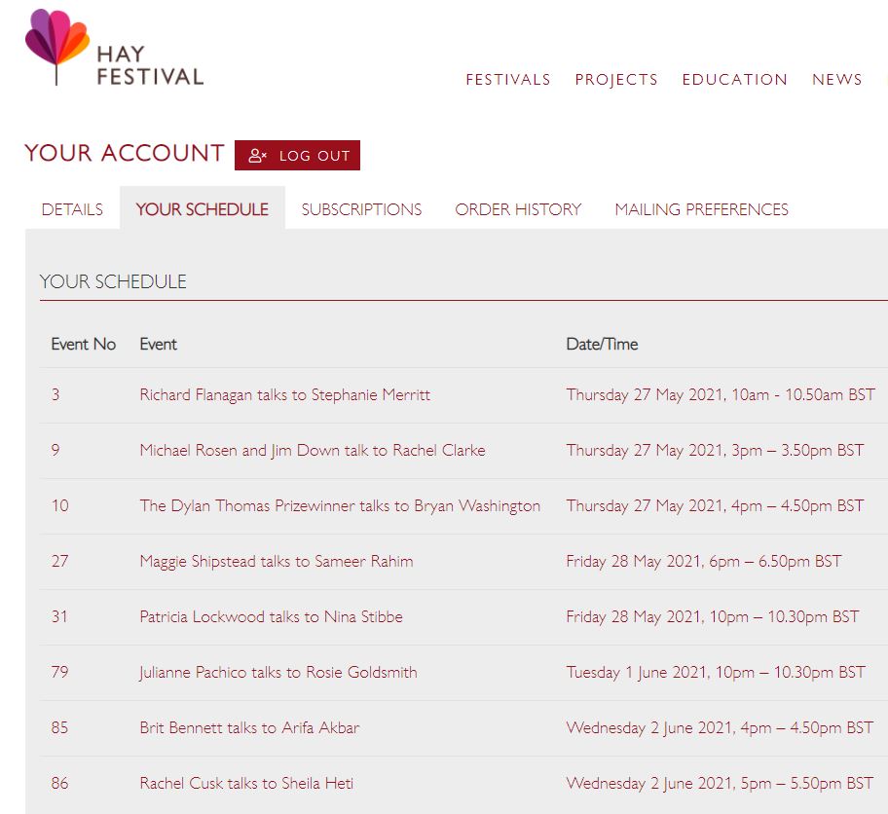Image resolution: width=888 pixels, height=814 pixels.
Task: Open Richard Flanagan talks to Stephanie Merritt
Action: pyautogui.click(x=284, y=395)
